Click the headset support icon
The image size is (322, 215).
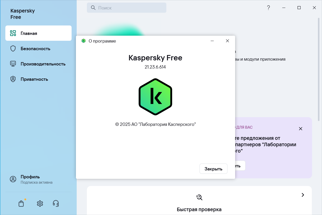point(56,203)
